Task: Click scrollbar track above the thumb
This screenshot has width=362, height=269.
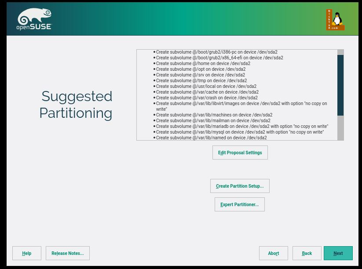Action: coord(340,52)
